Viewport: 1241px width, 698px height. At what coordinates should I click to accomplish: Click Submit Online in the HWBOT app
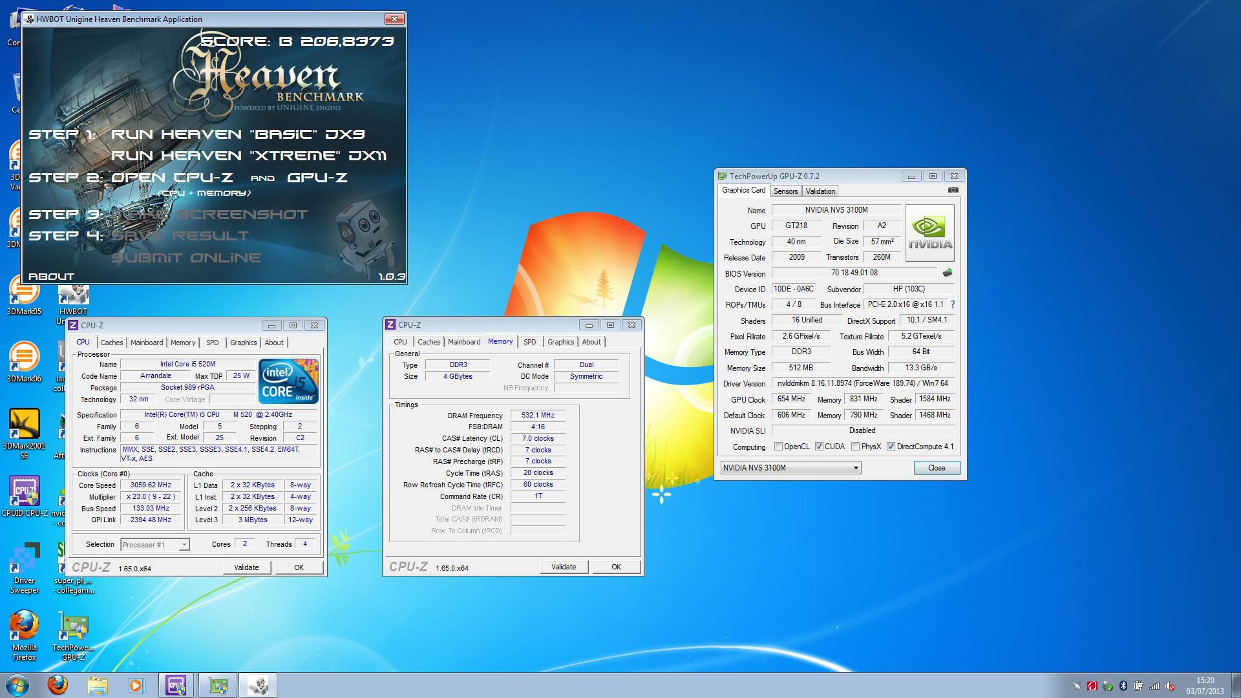point(186,258)
